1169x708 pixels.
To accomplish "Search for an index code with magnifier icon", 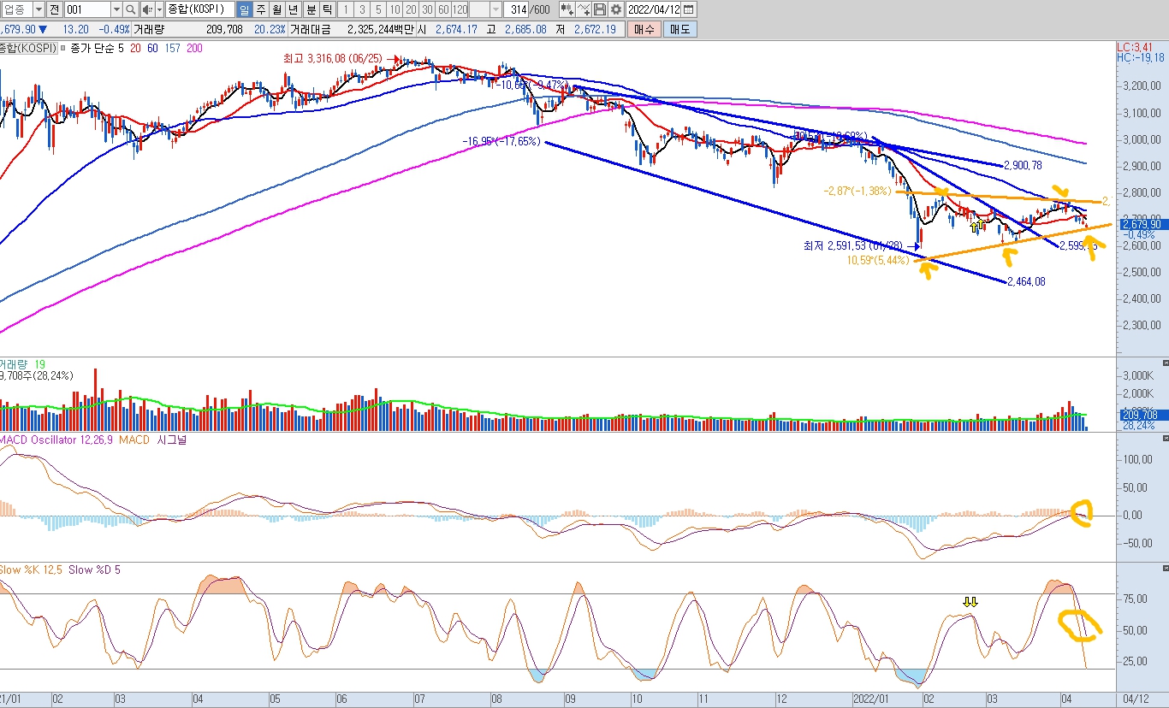I will (x=130, y=9).
